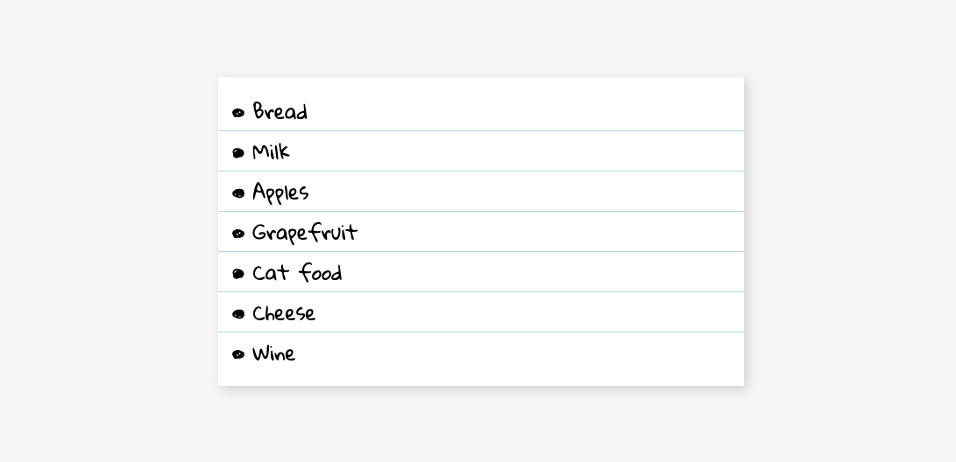Choose Apples in the shopping list
956x462 pixels.
(280, 192)
